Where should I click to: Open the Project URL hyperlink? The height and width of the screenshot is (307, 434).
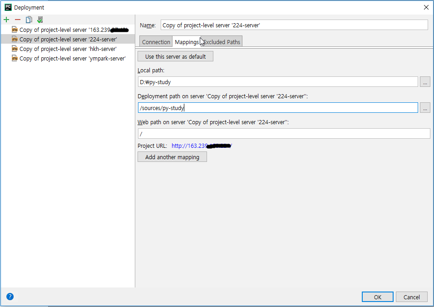point(202,146)
